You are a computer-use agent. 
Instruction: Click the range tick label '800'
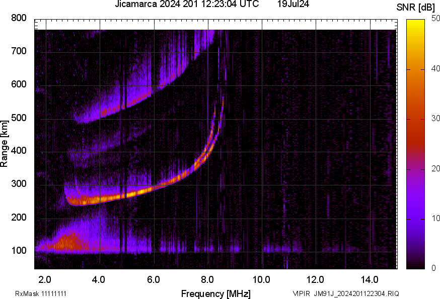19,18
